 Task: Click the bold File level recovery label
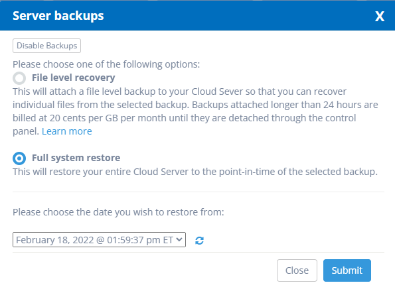point(73,78)
